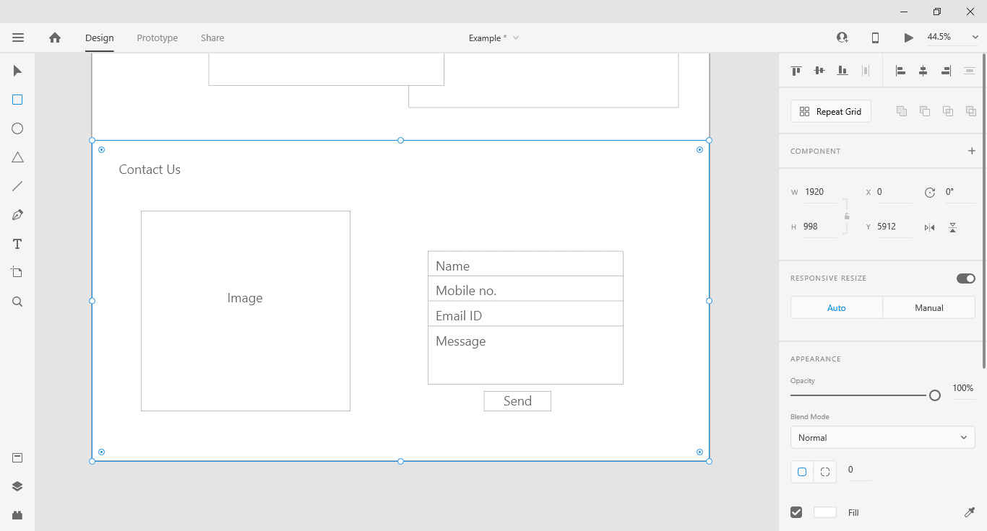Open the hamburger main menu
987x531 pixels.
(18, 38)
